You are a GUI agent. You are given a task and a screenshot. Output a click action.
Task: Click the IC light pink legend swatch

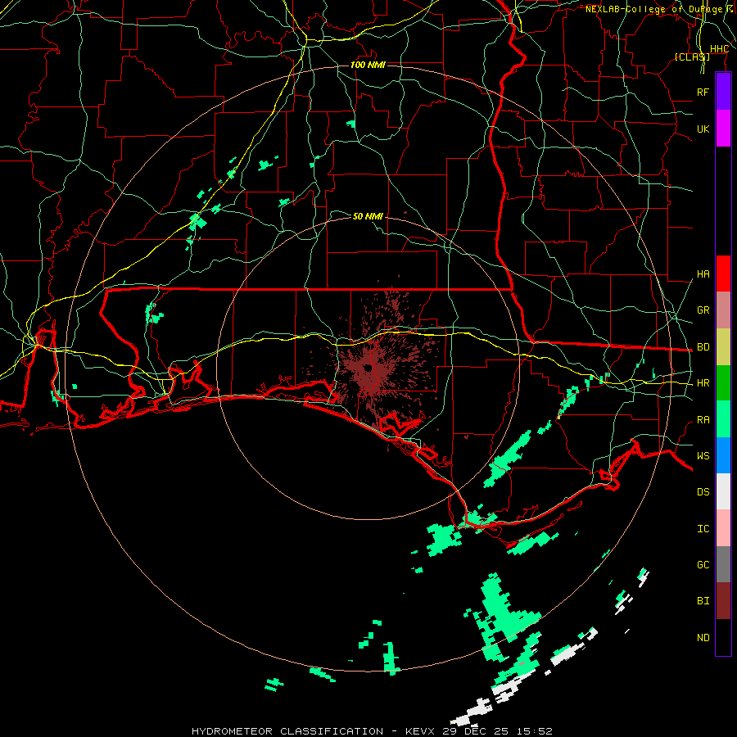pyautogui.click(x=723, y=528)
